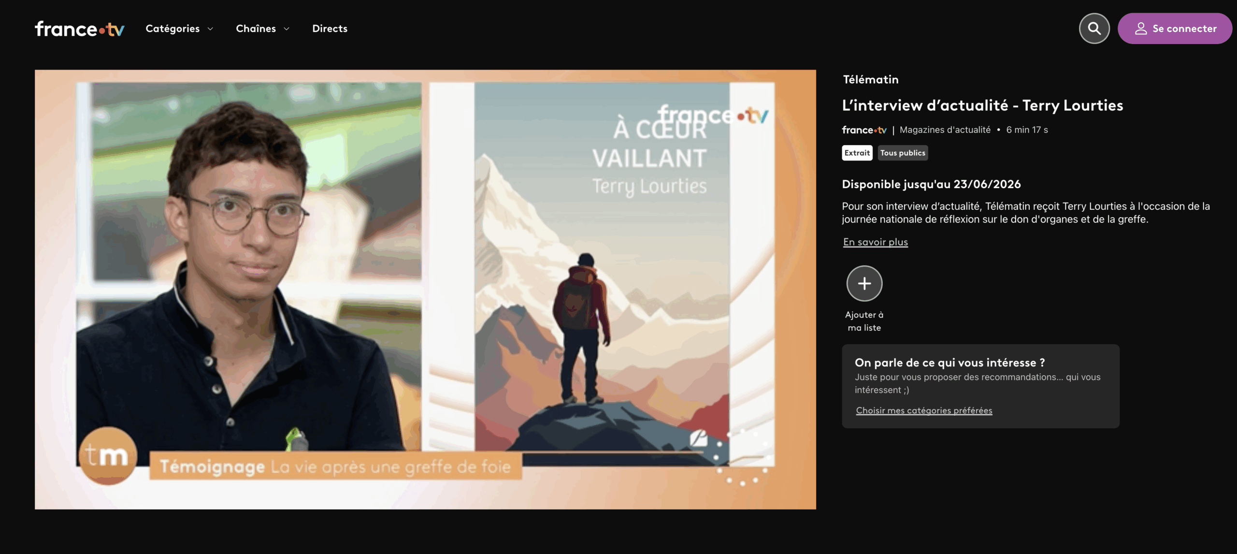Click the france.tv logo in header
The image size is (1237, 554).
[x=80, y=29]
